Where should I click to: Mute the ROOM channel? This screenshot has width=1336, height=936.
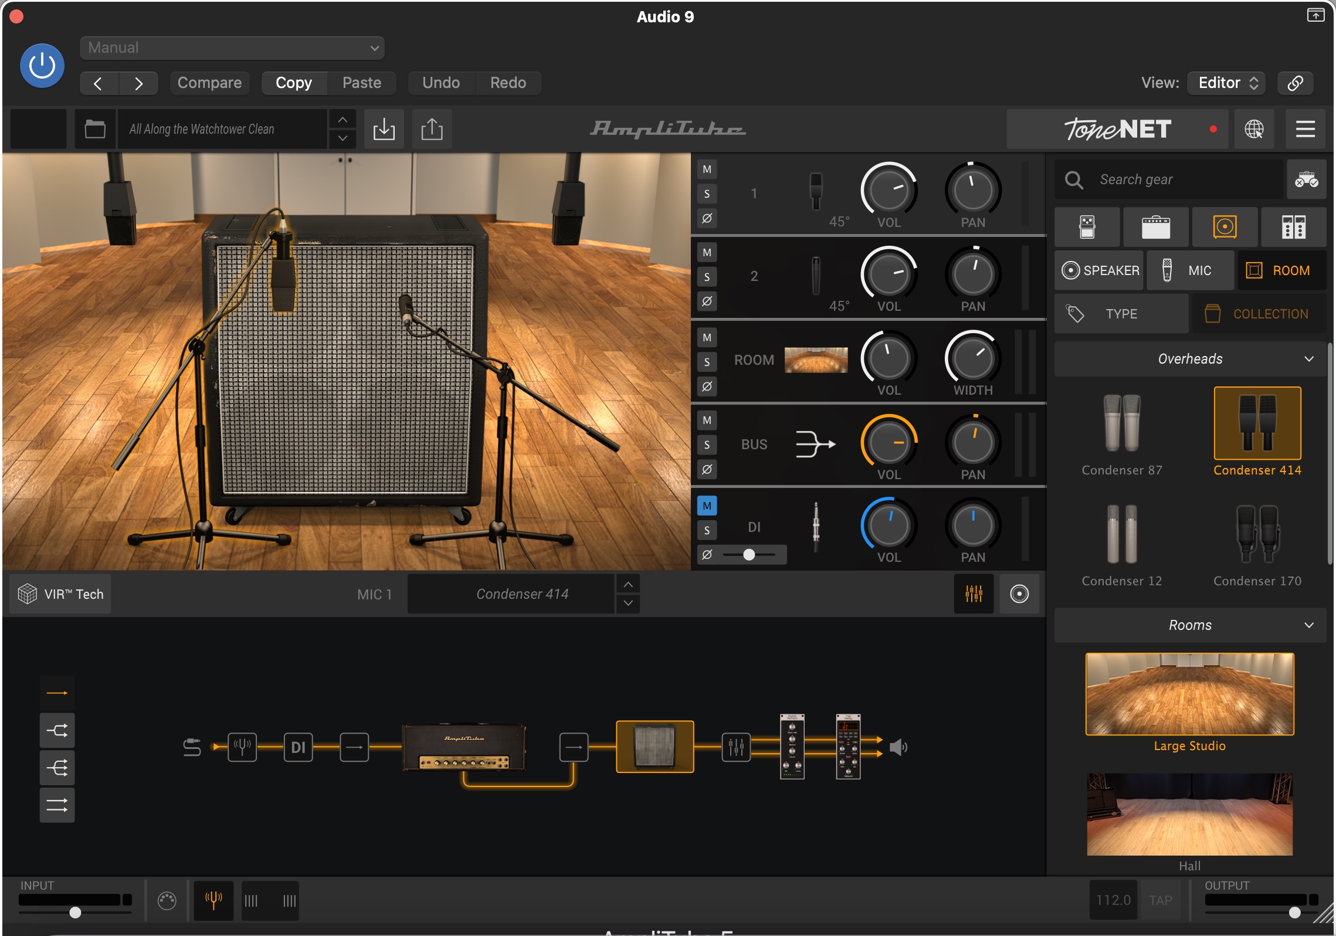(x=707, y=338)
